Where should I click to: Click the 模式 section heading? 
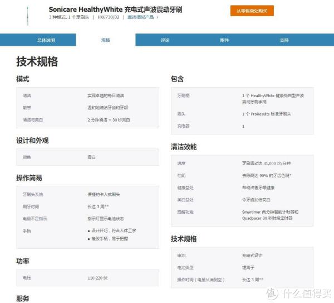coord(23,79)
